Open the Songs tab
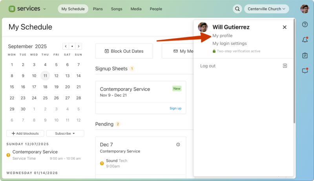314x181 pixels. pos(117,9)
